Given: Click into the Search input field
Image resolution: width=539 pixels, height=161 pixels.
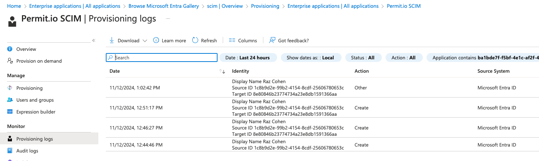Looking at the screenshot, I should 164,58.
